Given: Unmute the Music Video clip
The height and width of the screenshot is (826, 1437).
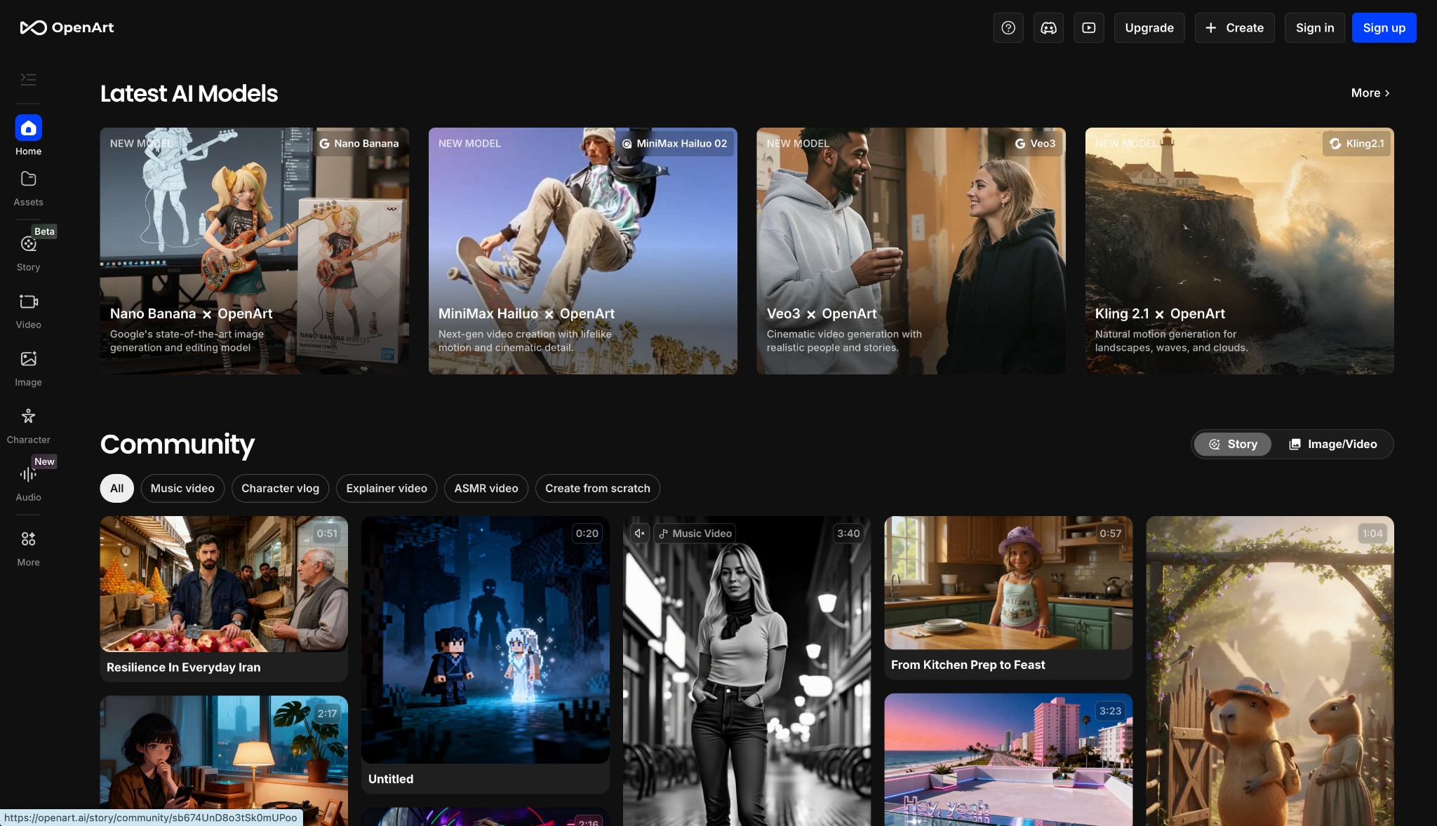Looking at the screenshot, I should coord(639,533).
